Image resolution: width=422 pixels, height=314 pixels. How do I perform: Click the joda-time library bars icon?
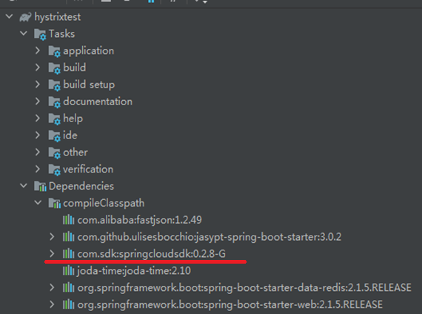pos(68,270)
